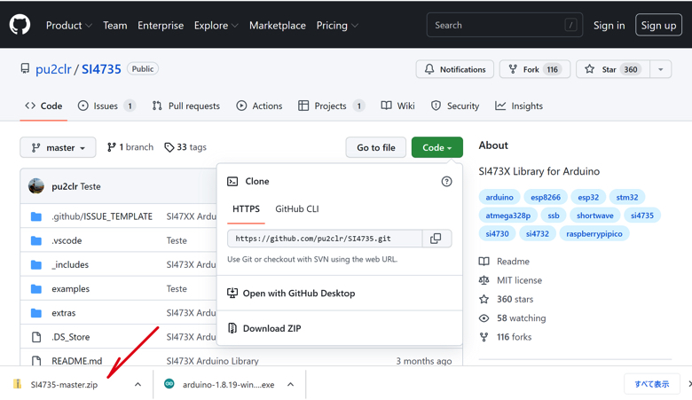Open the Enterprise nav link
Image resolution: width=692 pixels, height=400 pixels.
(x=161, y=26)
